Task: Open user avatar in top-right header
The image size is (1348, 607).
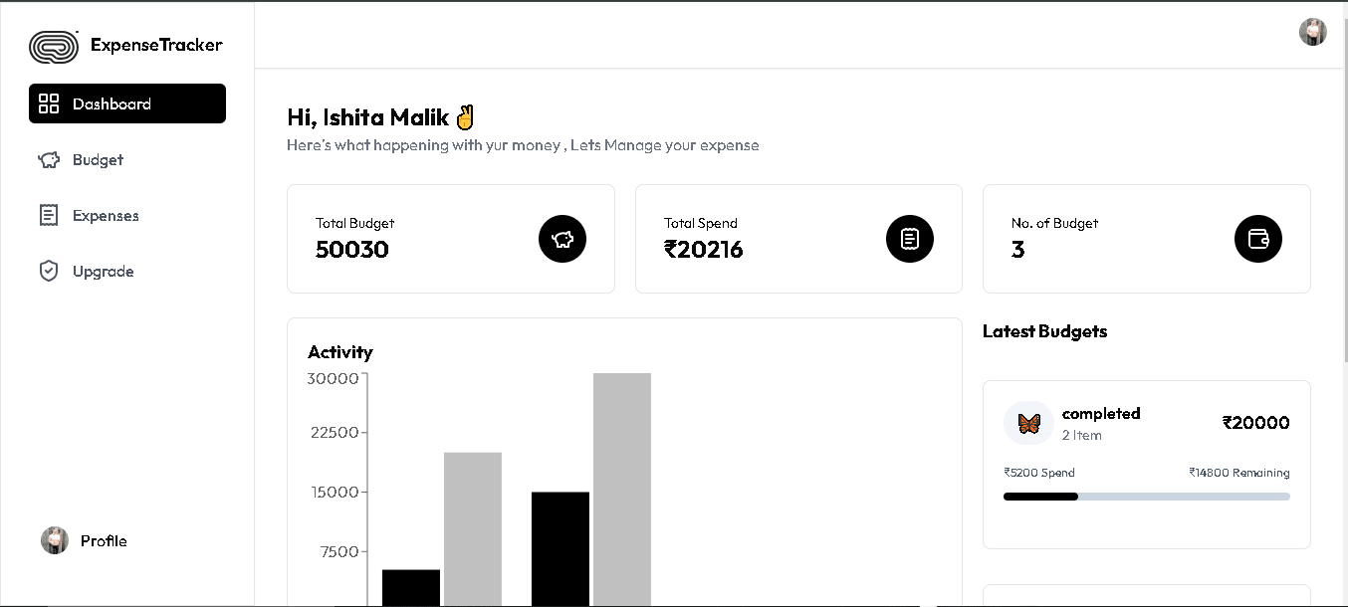Action: click(x=1312, y=32)
